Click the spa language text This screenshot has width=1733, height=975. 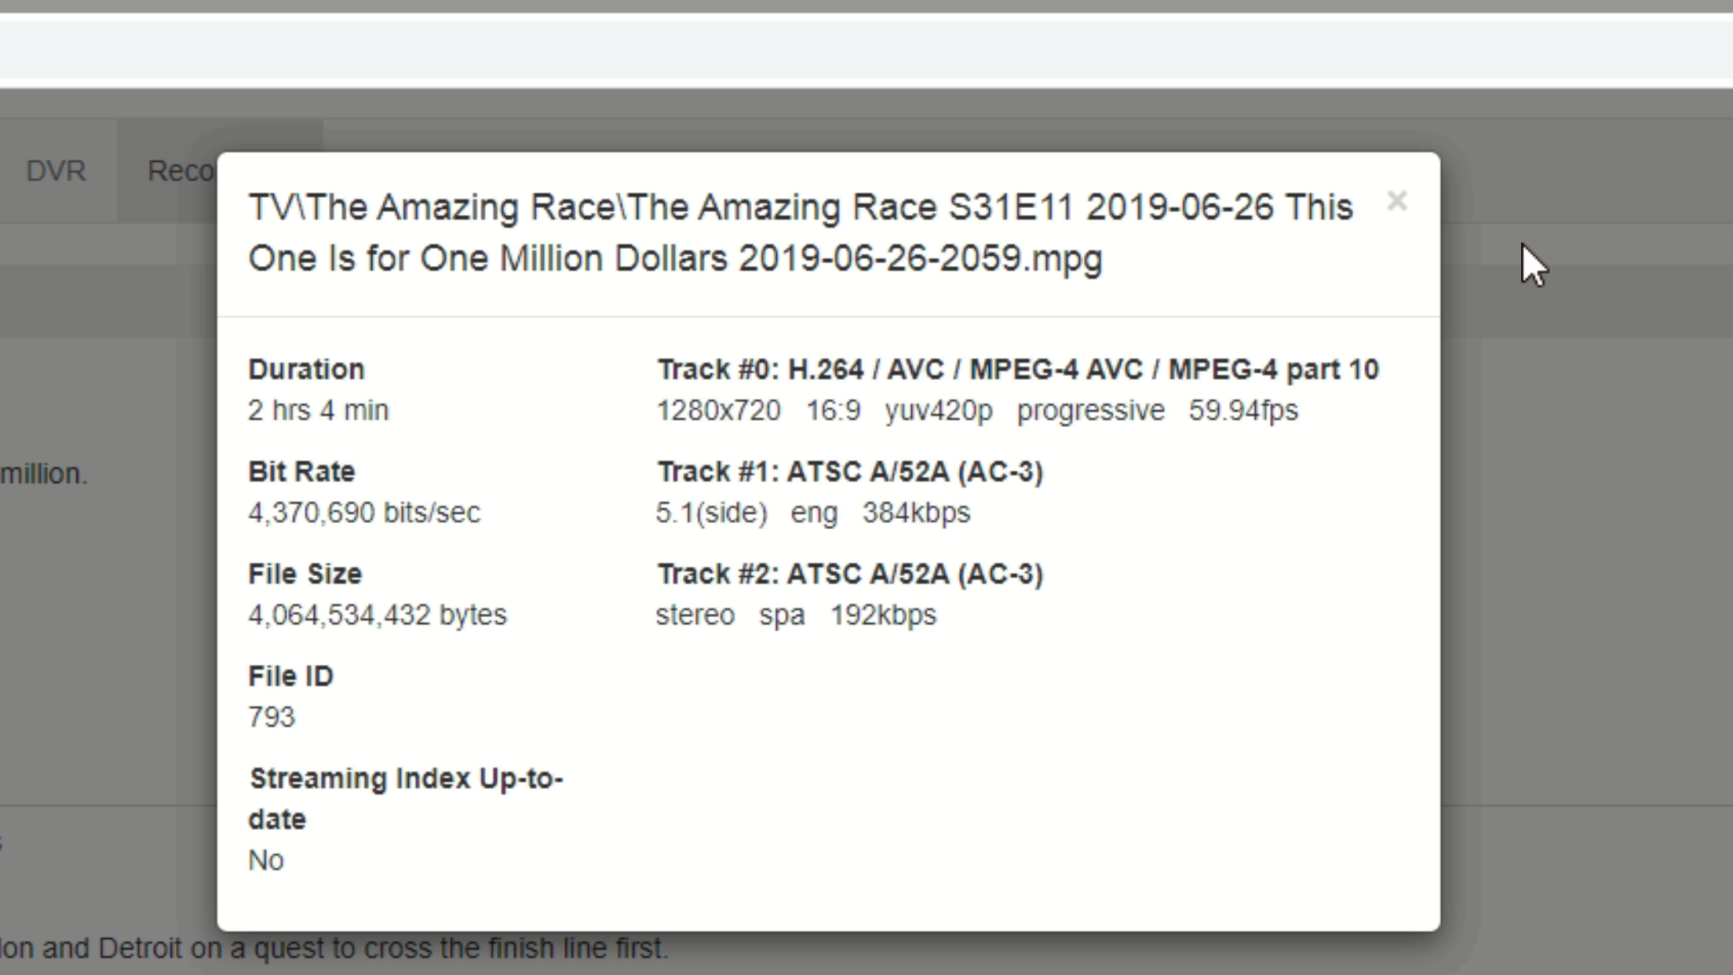click(x=782, y=615)
